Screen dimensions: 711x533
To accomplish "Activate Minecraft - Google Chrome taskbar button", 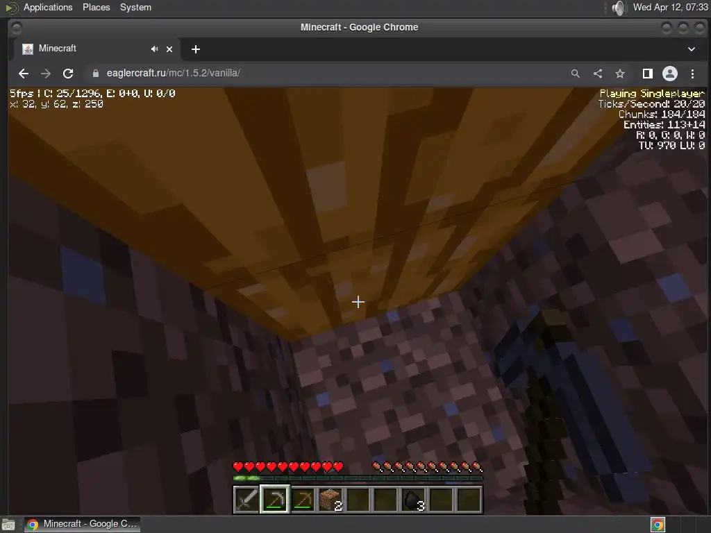I will pos(83,524).
